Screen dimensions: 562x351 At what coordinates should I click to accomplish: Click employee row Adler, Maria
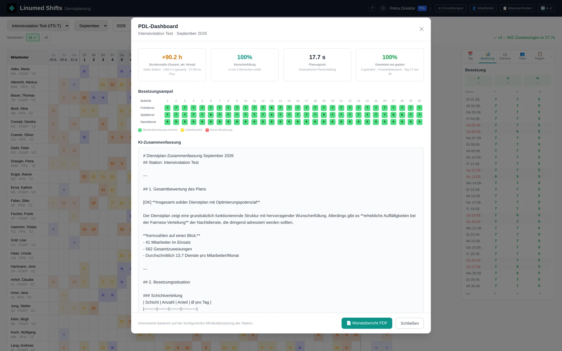pyautogui.click(x=27, y=71)
